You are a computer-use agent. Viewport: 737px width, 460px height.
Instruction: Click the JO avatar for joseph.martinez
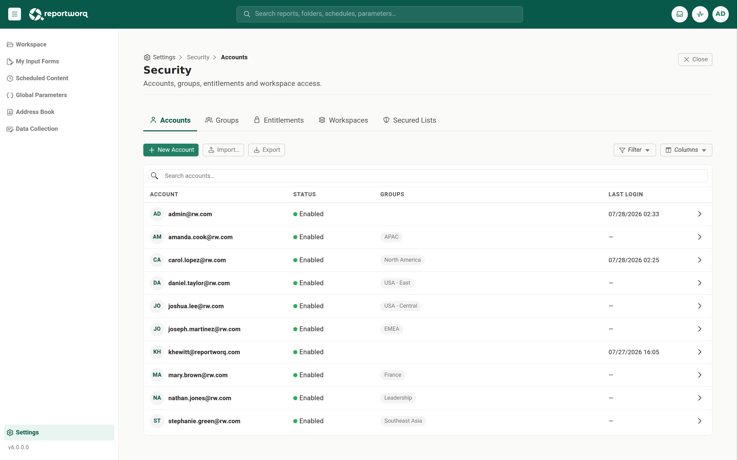point(157,329)
